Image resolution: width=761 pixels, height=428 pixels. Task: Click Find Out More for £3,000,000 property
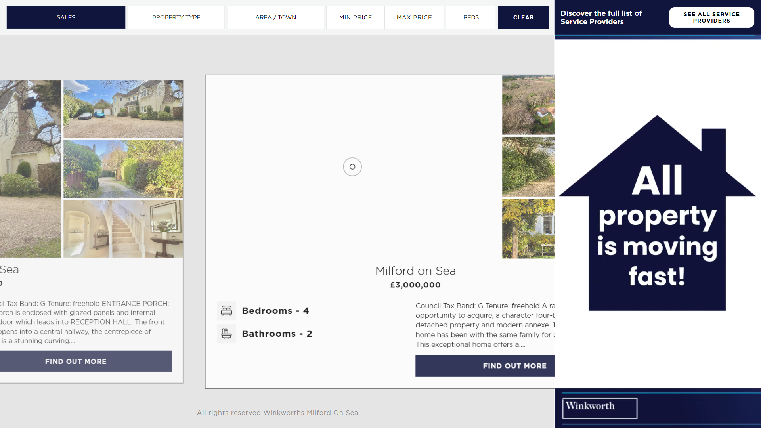486,366
